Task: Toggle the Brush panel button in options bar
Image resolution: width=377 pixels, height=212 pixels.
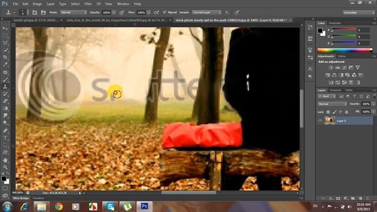Action: click(x=35, y=12)
